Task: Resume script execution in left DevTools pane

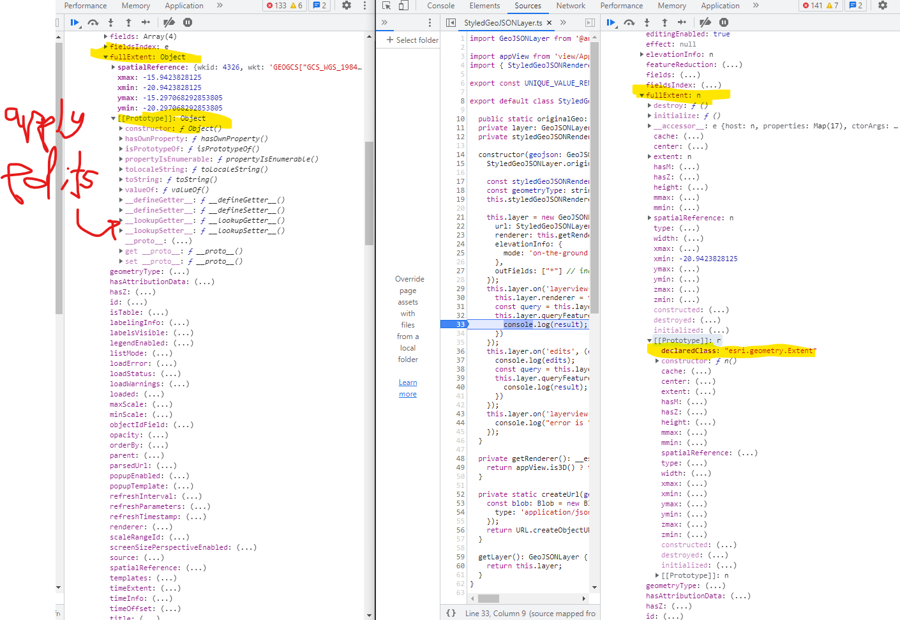Action: (x=75, y=22)
